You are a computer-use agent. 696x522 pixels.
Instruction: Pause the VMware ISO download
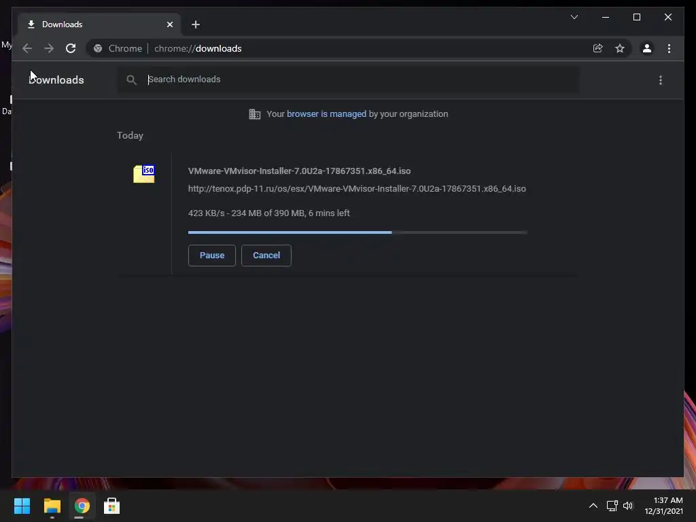point(212,256)
